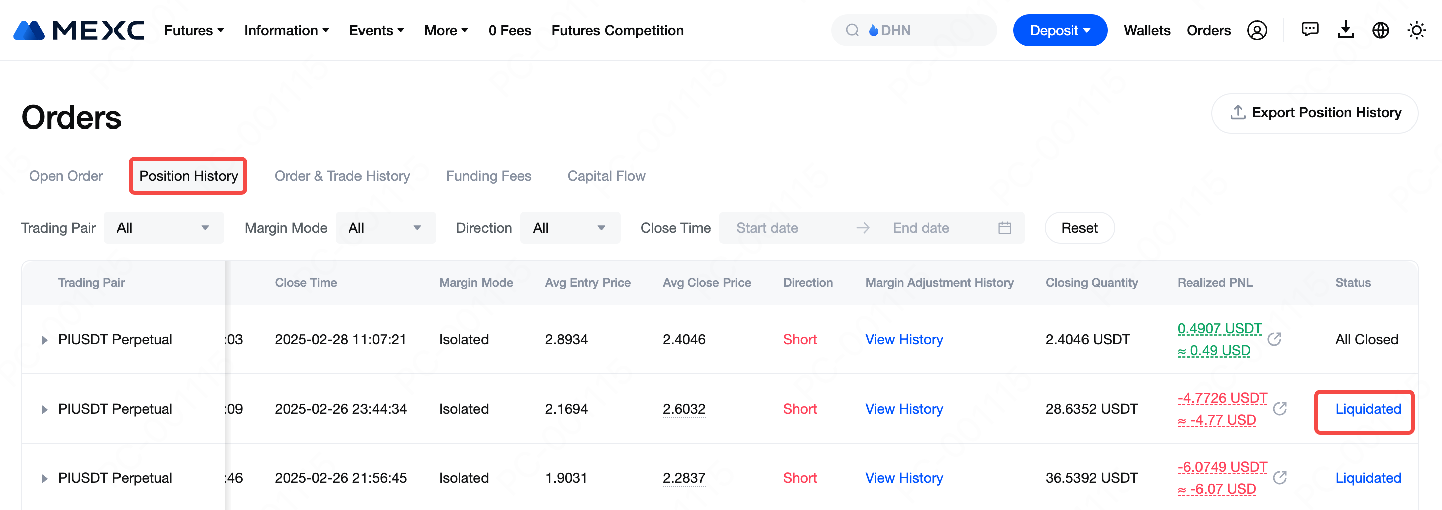
Task: Click the app download icon
Action: pyautogui.click(x=1345, y=30)
